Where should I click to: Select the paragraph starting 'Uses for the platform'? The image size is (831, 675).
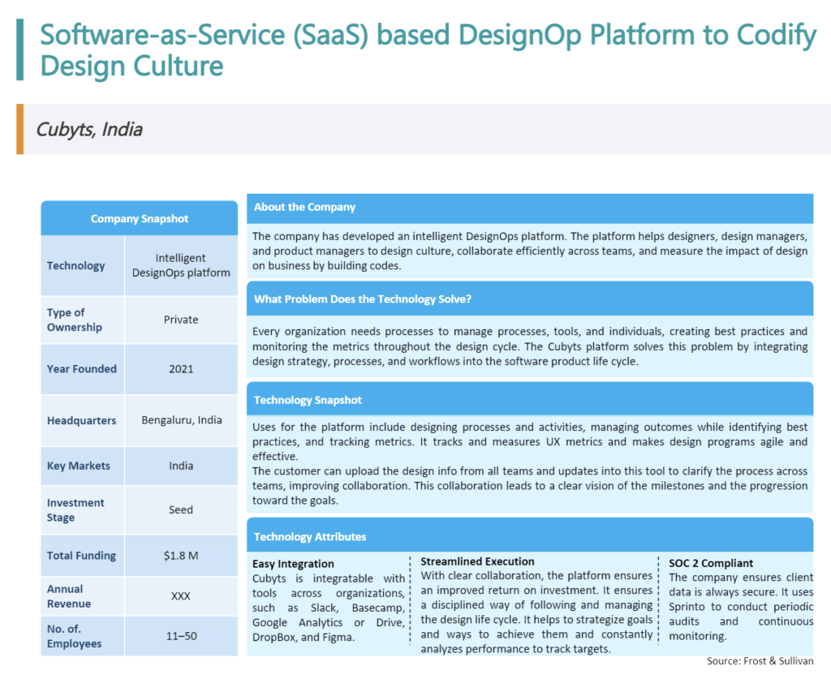click(x=530, y=441)
